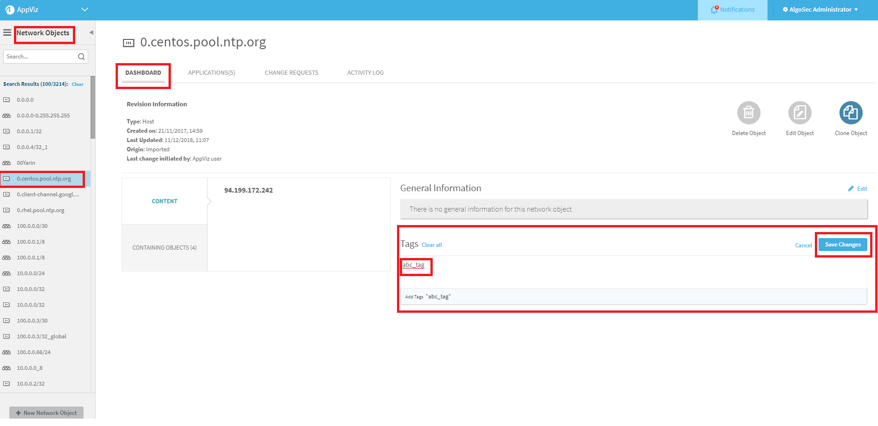Click the Save Changes button
Viewport: 878px width, 426px height.
pos(842,245)
